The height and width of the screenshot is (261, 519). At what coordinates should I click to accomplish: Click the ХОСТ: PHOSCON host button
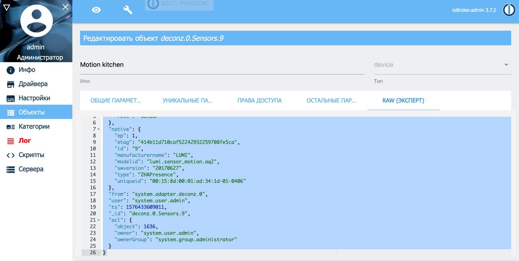(179, 4)
